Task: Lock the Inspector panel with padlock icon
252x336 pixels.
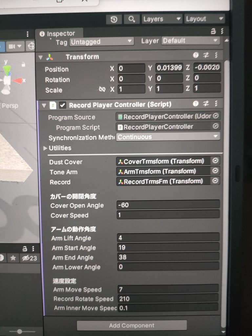Action: 213,31
